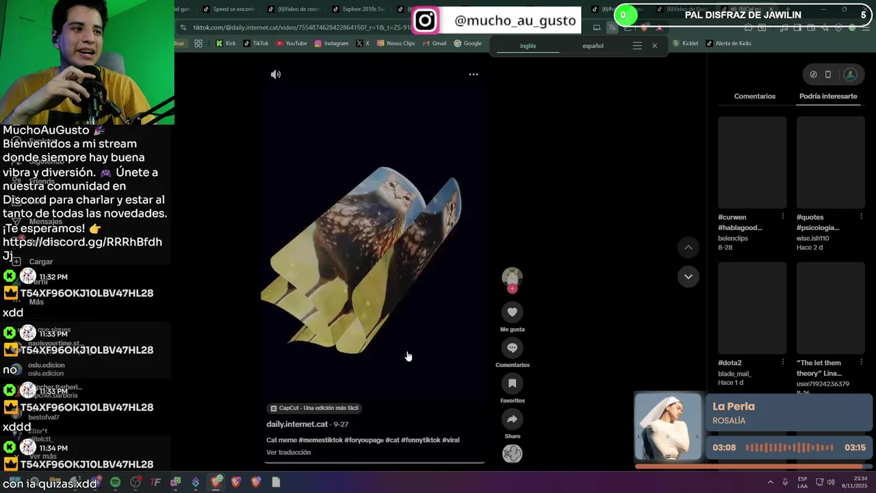This screenshot has height=493, width=876.
Task: Open #quotes #psicologia video thumbnail
Action: pyautogui.click(x=830, y=162)
